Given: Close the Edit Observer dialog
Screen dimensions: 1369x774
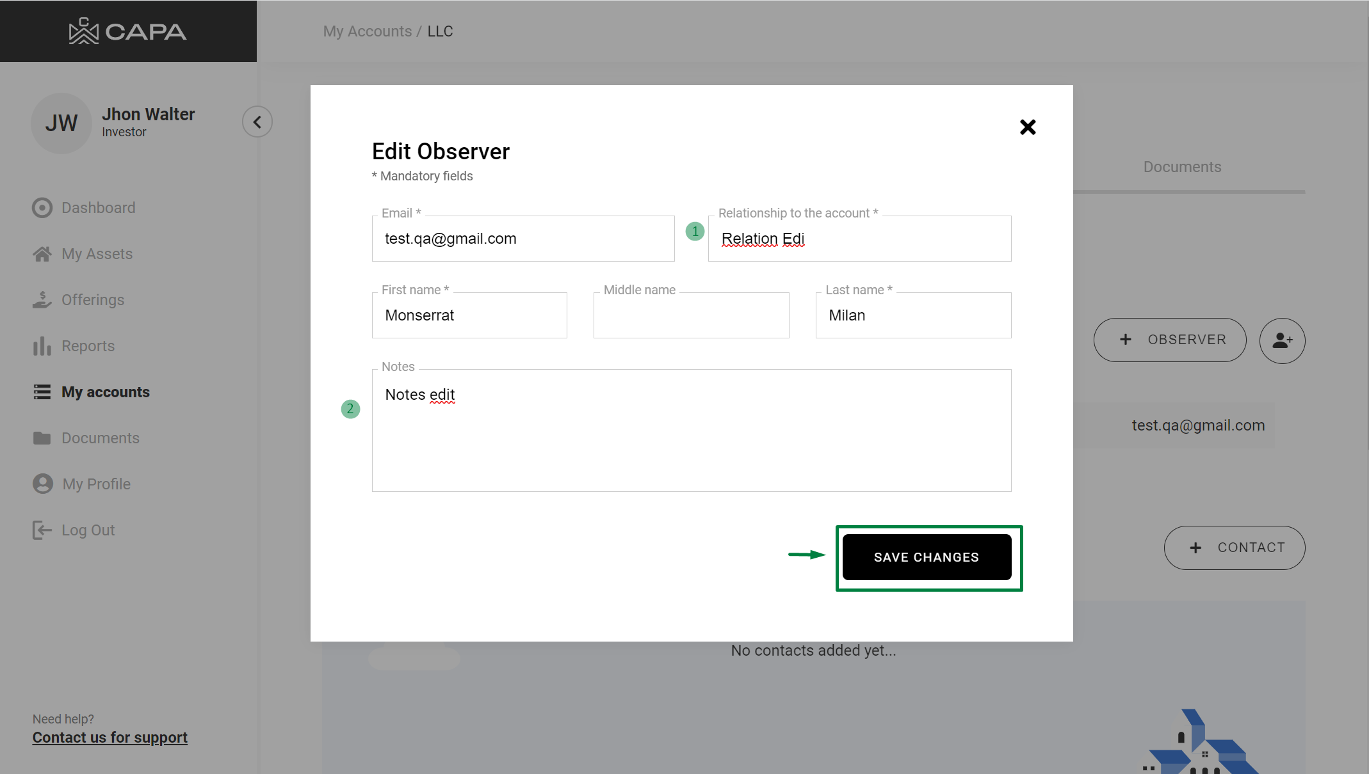Looking at the screenshot, I should pos(1028,127).
